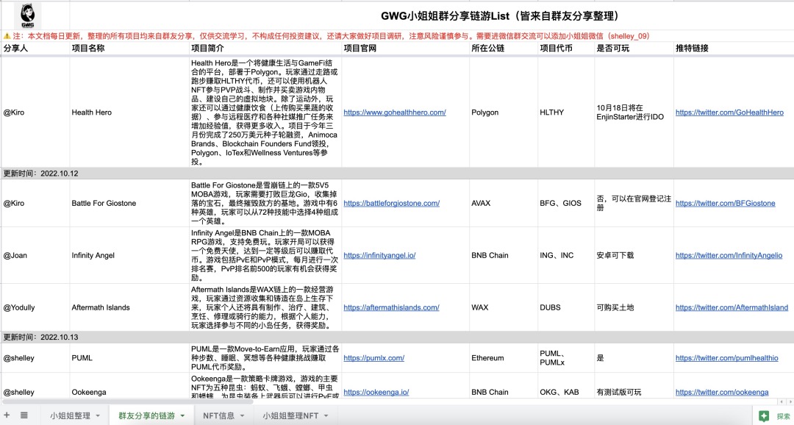Select the DUBS token cell
The image size is (794, 425).
(566, 307)
